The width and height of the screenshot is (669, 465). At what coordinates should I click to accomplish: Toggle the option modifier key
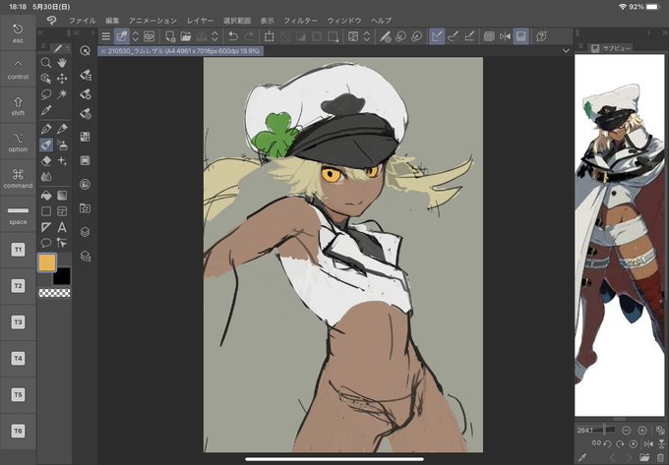tap(18, 142)
